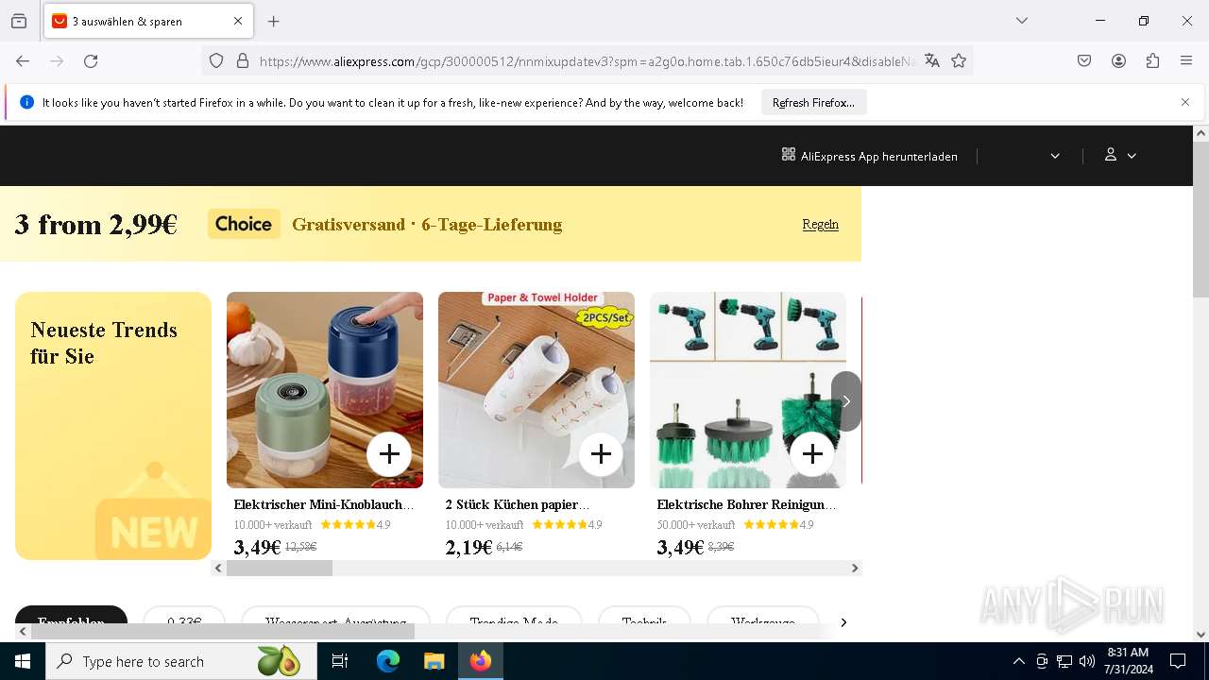Viewport: 1209px width, 680px height.
Task: Click the Save to Pocket icon
Action: tap(1084, 61)
